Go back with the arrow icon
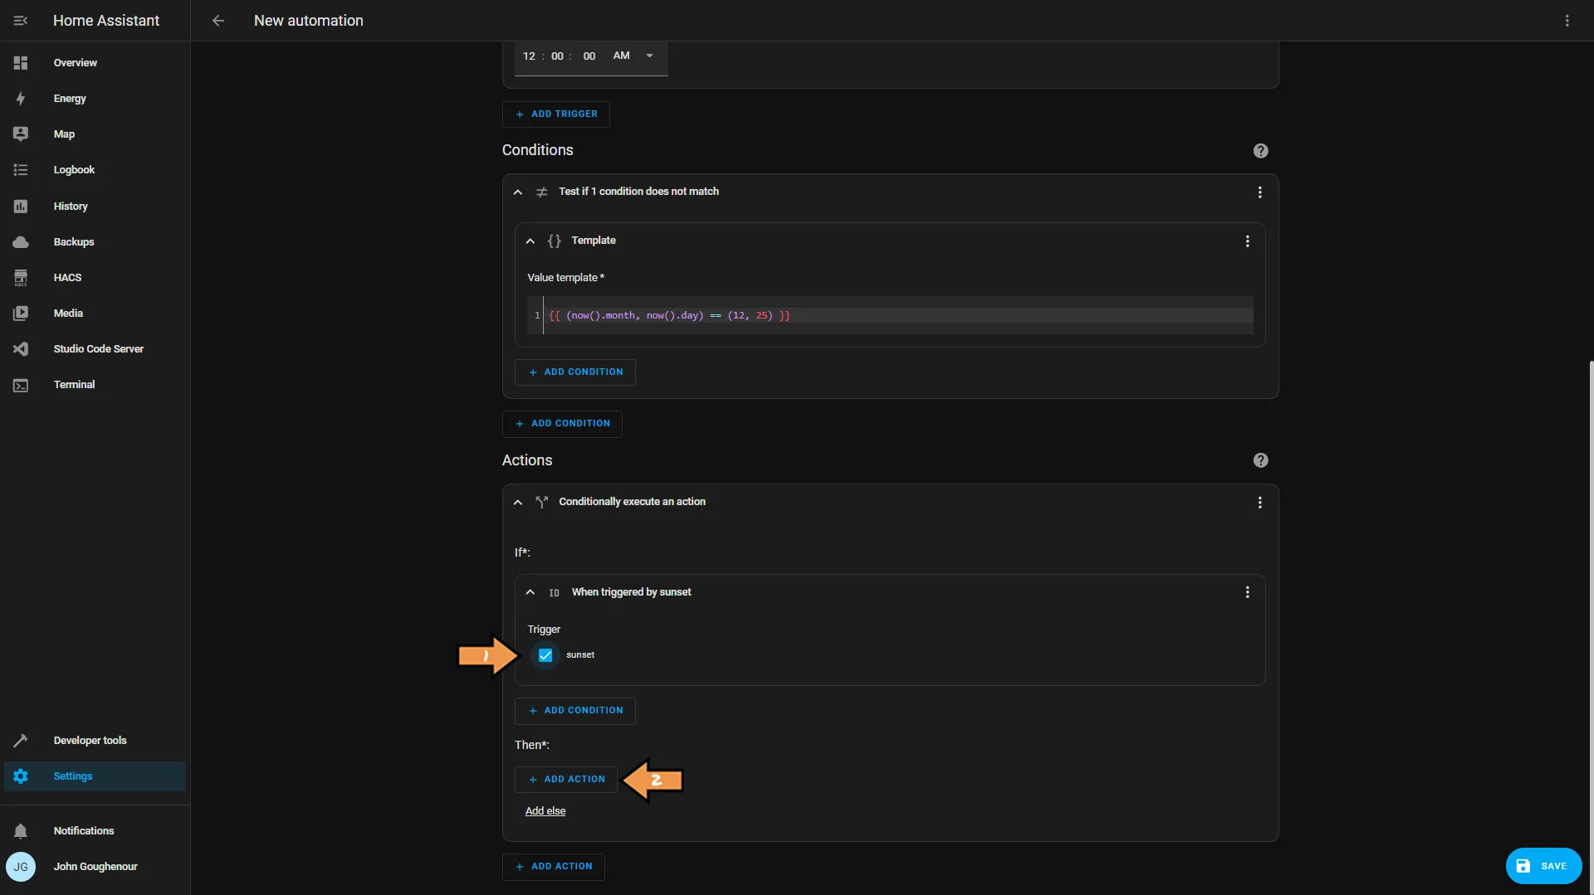 pos(218,21)
